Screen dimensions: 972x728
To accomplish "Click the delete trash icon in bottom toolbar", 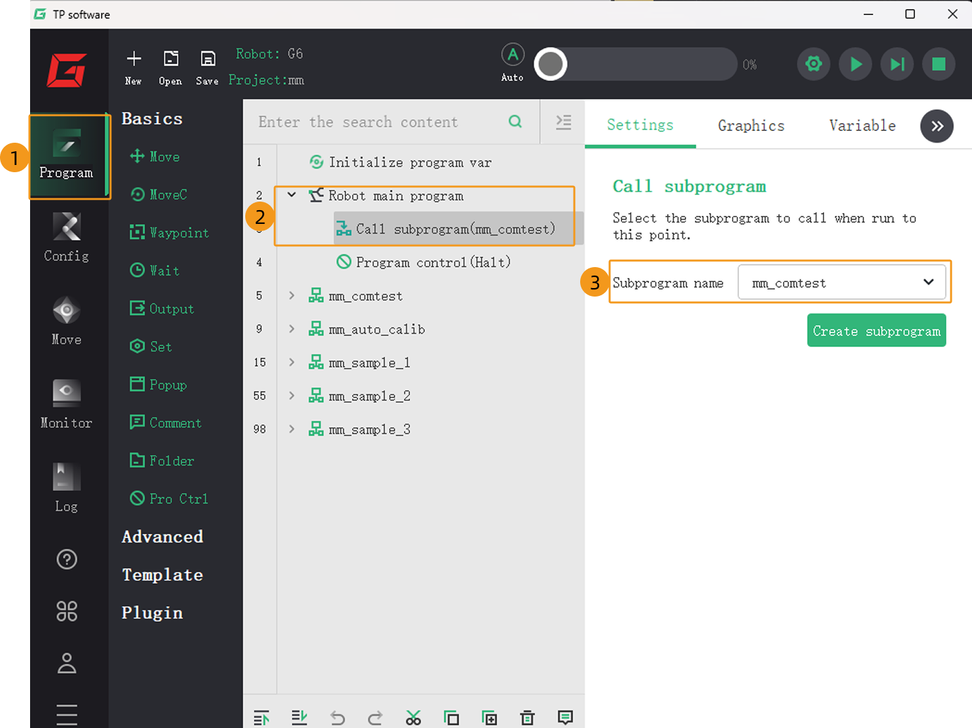I will (527, 718).
